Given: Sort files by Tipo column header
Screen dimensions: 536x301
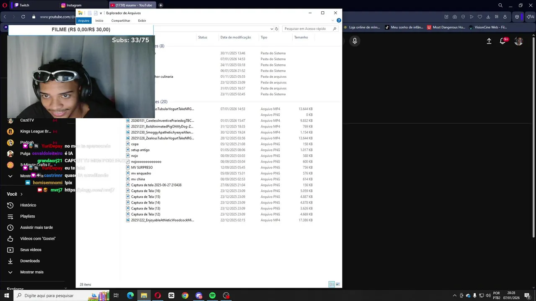Looking at the screenshot, I should pyautogui.click(x=264, y=37).
